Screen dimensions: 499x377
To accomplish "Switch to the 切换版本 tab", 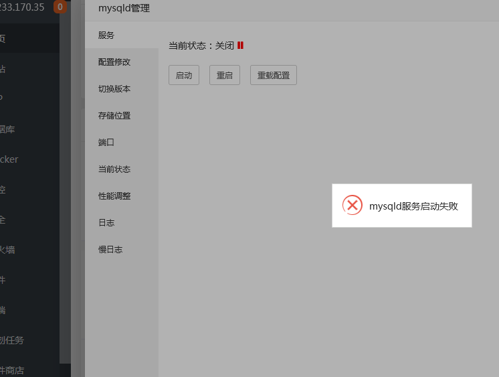I will (x=114, y=88).
